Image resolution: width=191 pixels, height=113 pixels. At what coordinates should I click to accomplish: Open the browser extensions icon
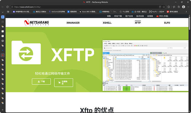tap(169, 7)
